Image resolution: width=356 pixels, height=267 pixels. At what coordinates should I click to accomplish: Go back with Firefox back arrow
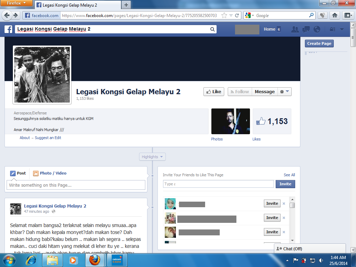click(7, 15)
